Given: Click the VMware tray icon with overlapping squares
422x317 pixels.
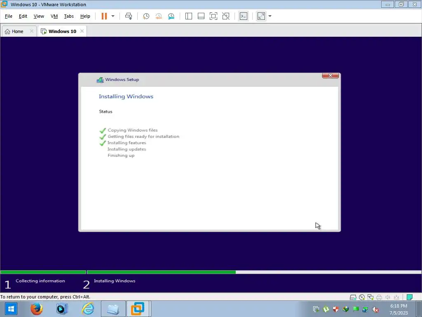Looking at the screenshot, I should coord(316,309).
